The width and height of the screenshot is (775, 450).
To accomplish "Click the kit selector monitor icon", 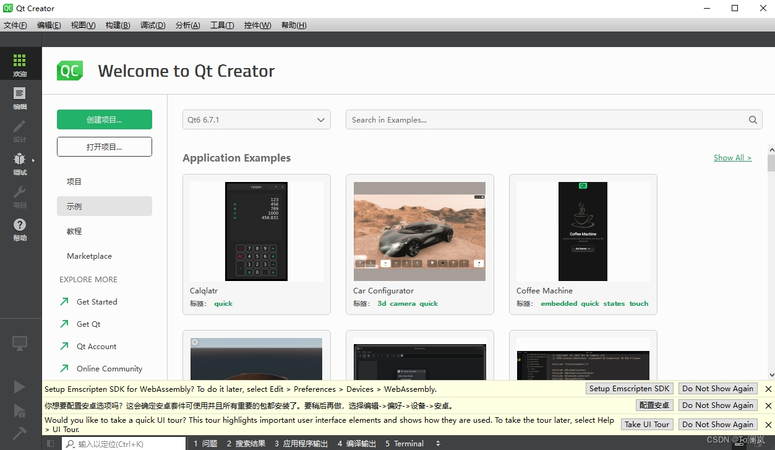I will pos(20,343).
